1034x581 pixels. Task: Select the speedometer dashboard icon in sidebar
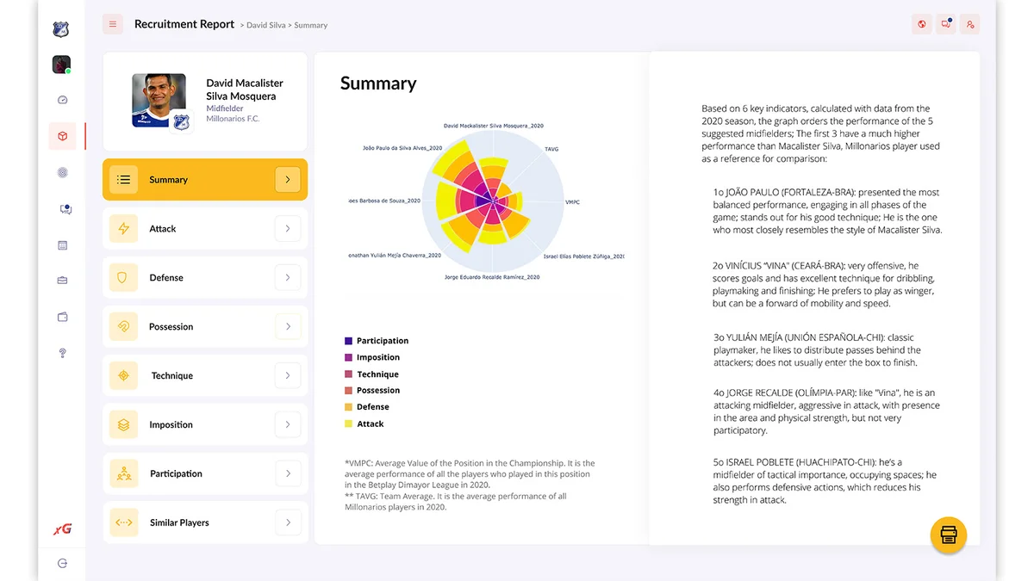click(61, 99)
